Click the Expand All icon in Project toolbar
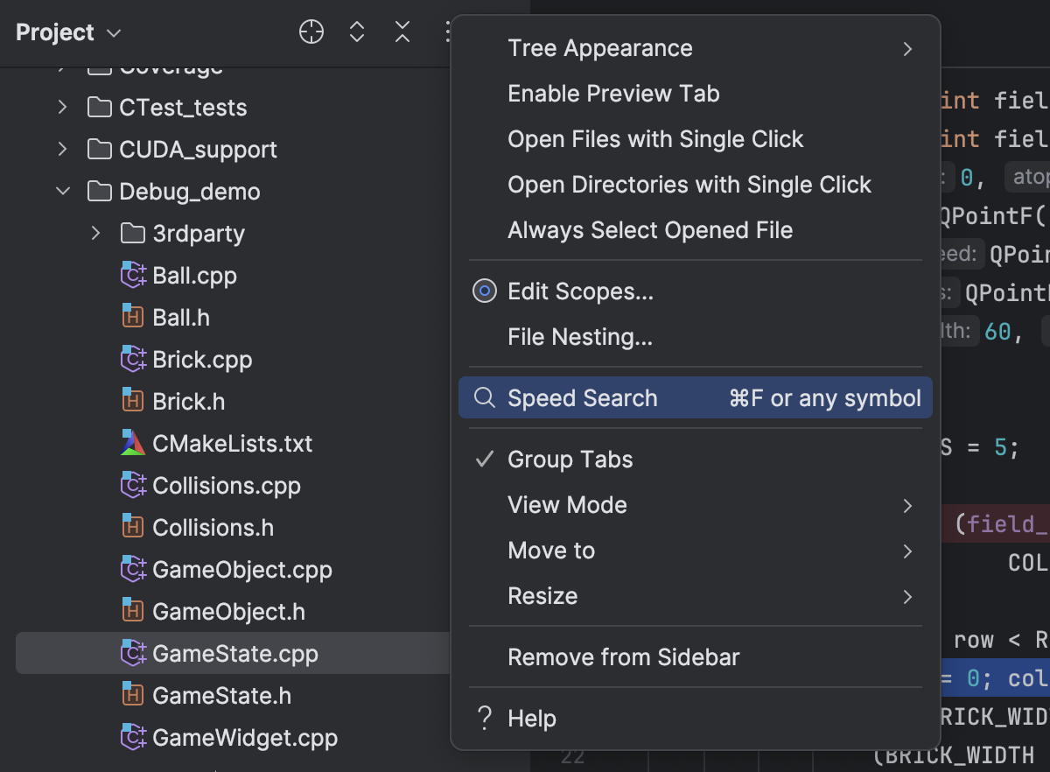The image size is (1050, 772). click(357, 32)
